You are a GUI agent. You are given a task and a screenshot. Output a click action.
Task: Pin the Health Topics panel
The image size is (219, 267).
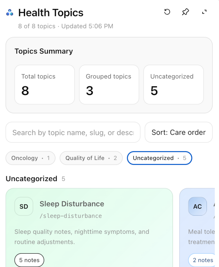[x=185, y=12]
